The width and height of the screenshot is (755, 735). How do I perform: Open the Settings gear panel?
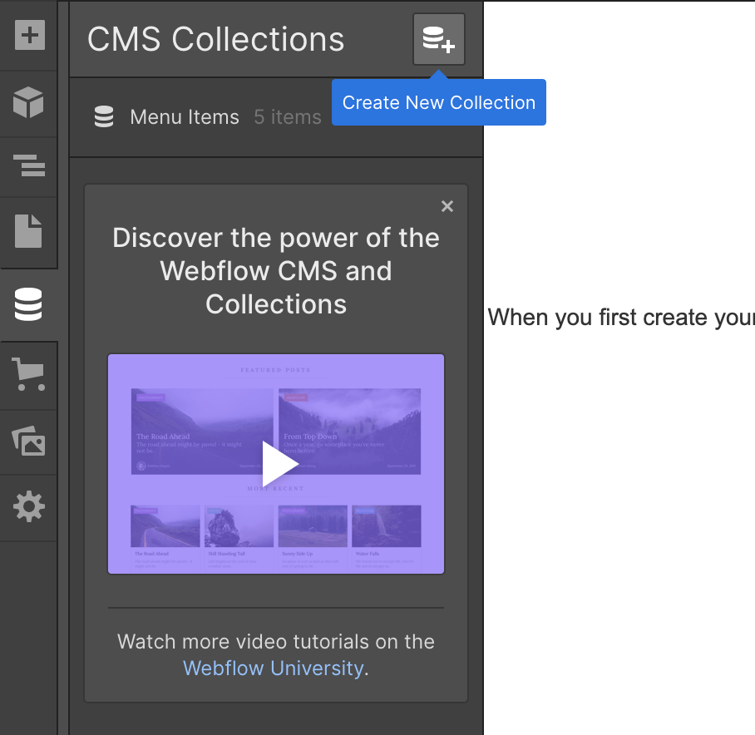(29, 506)
